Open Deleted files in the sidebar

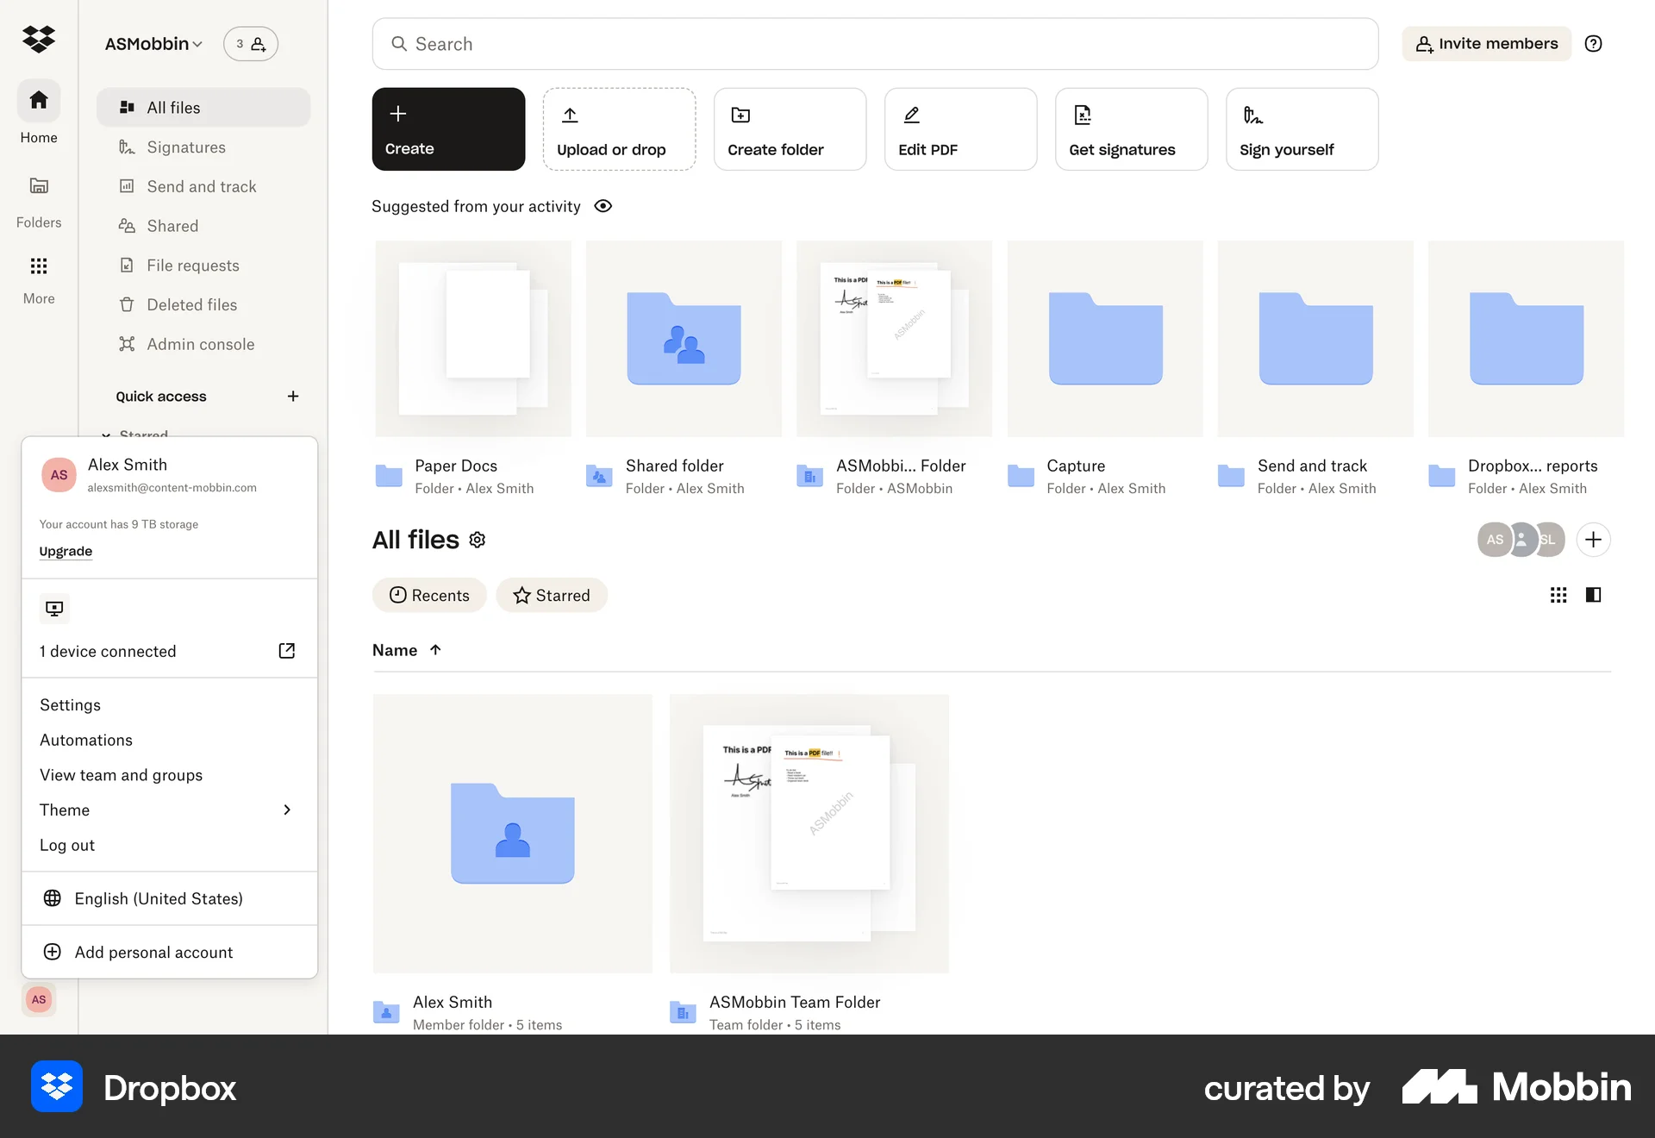[x=190, y=304]
